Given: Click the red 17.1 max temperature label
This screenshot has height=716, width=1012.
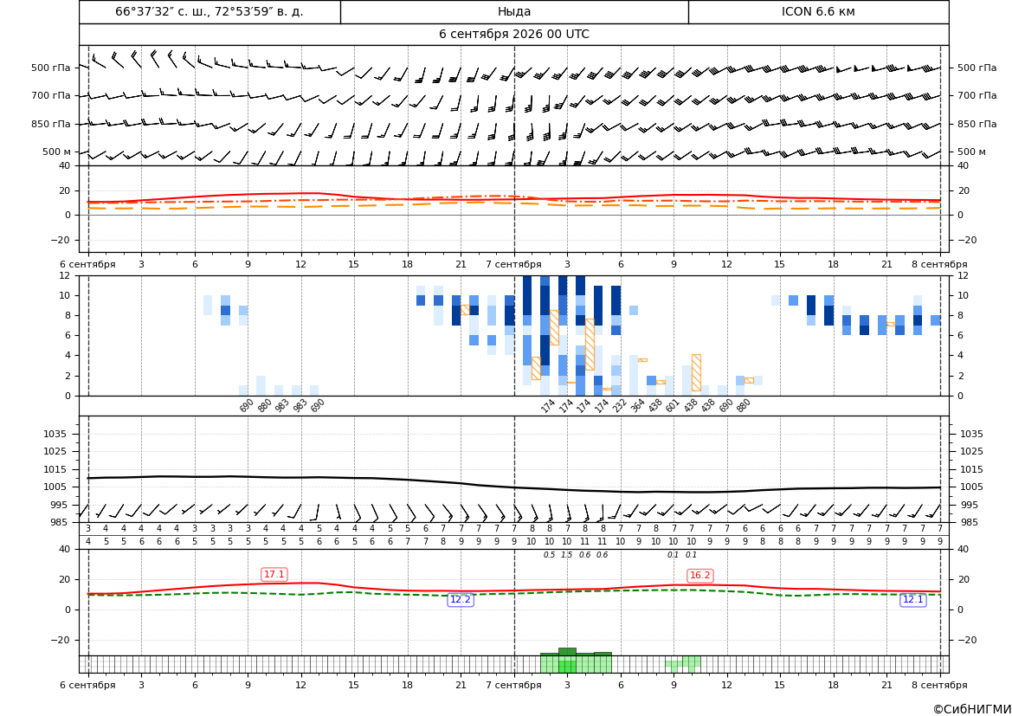Looking at the screenshot, I should tap(274, 574).
